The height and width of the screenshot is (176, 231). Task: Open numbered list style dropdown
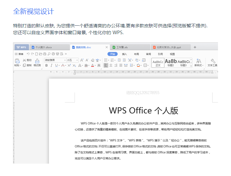click(115, 60)
